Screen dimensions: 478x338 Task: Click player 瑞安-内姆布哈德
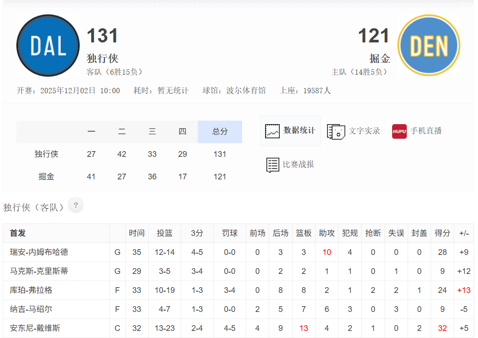click(x=38, y=252)
